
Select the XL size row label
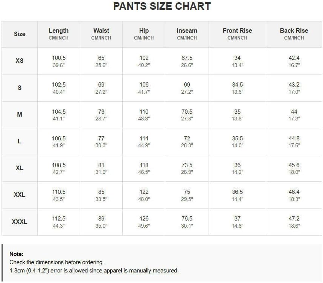[x=20, y=168]
